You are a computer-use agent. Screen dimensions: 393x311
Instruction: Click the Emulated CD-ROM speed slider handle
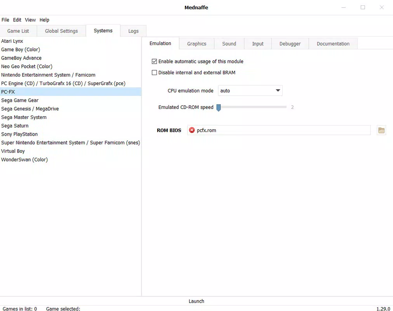[x=219, y=107]
